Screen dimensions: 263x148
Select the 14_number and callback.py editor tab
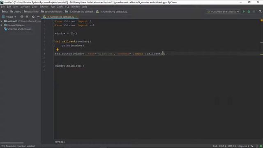pos(60,17)
